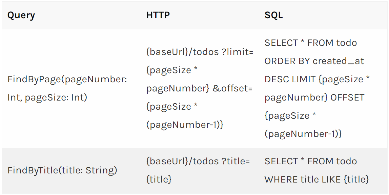Viewport: 389px width, 195px height.
Task: Click the 'Int, pageSize: Int)' text
Action: coord(47,97)
